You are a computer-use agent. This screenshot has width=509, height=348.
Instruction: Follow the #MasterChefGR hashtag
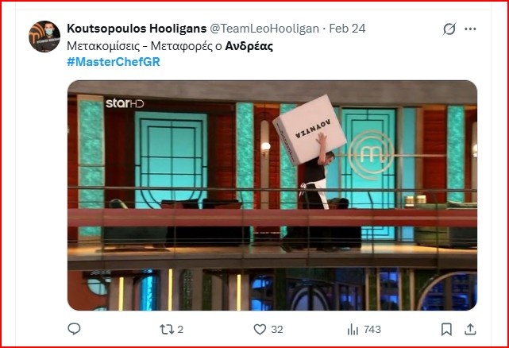[x=114, y=62]
